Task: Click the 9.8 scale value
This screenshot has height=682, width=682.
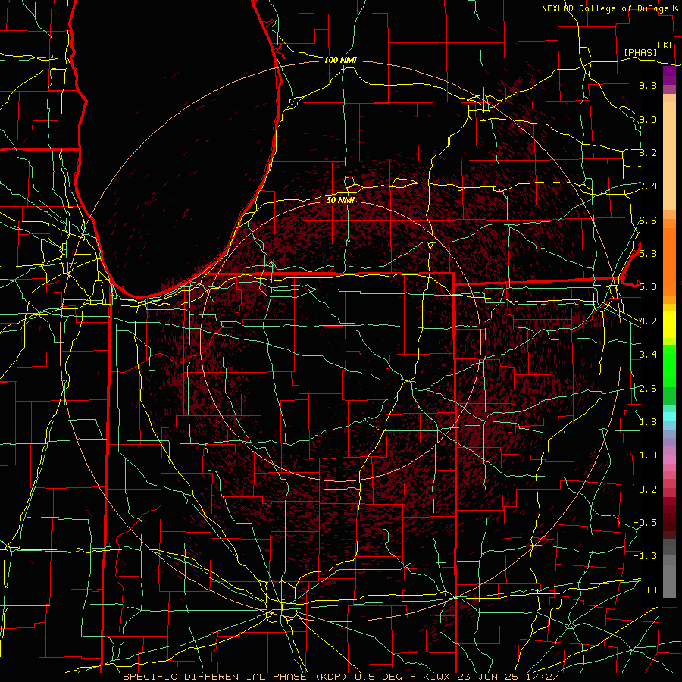Action: (x=648, y=85)
